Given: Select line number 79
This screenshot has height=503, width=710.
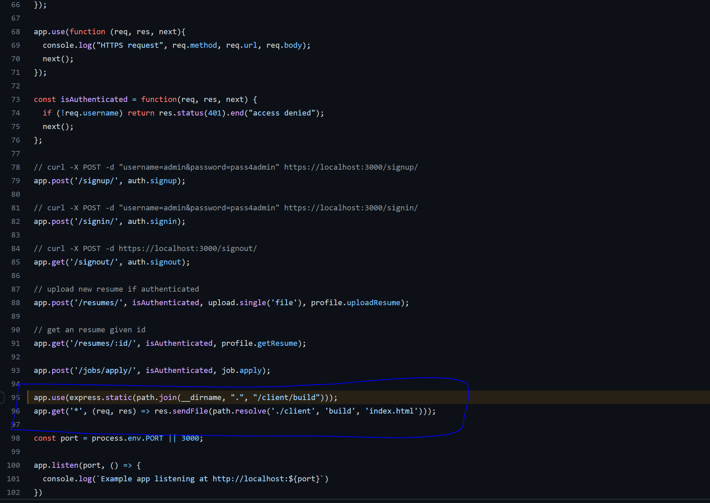Looking at the screenshot, I should tap(16, 181).
